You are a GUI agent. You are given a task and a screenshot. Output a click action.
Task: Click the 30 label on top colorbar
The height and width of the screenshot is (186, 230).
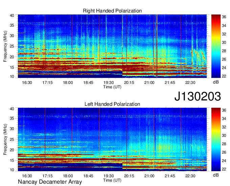click(x=224, y=42)
